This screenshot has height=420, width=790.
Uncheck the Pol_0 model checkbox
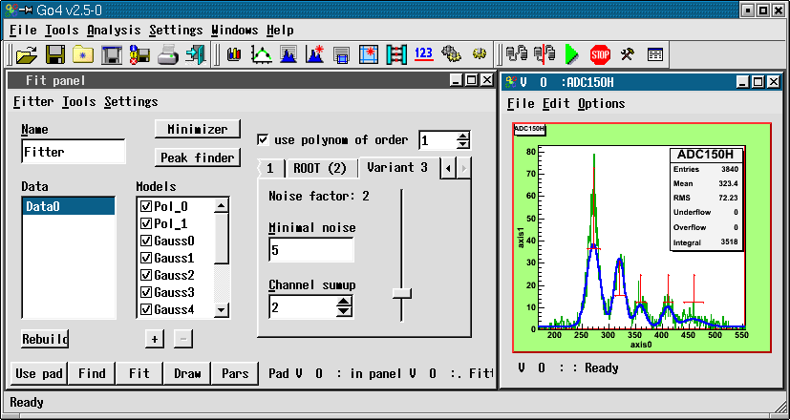146,206
